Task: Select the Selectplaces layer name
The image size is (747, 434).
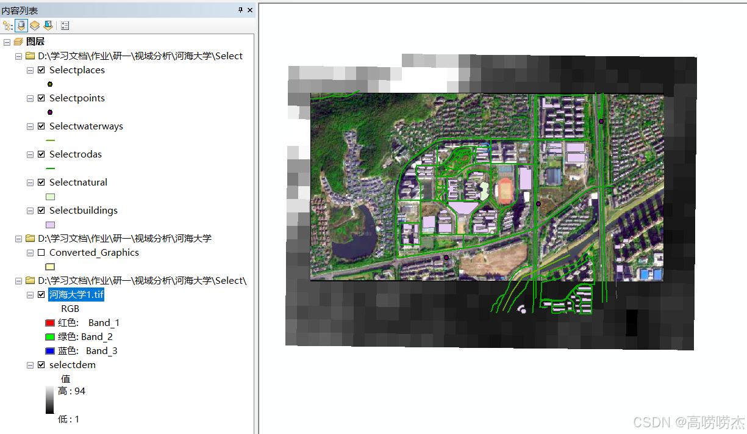Action: point(77,70)
